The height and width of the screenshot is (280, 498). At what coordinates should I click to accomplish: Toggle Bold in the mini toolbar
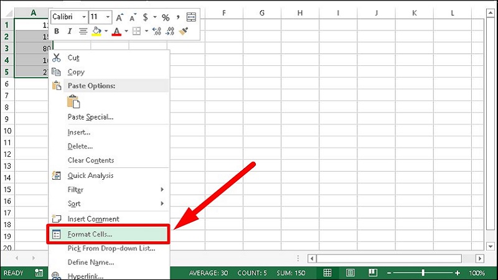(57, 31)
